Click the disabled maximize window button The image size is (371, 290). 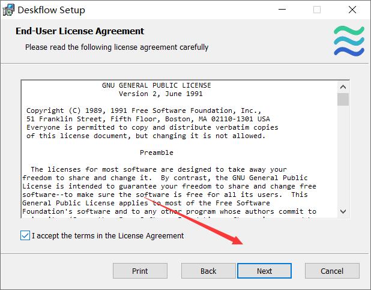317,10
